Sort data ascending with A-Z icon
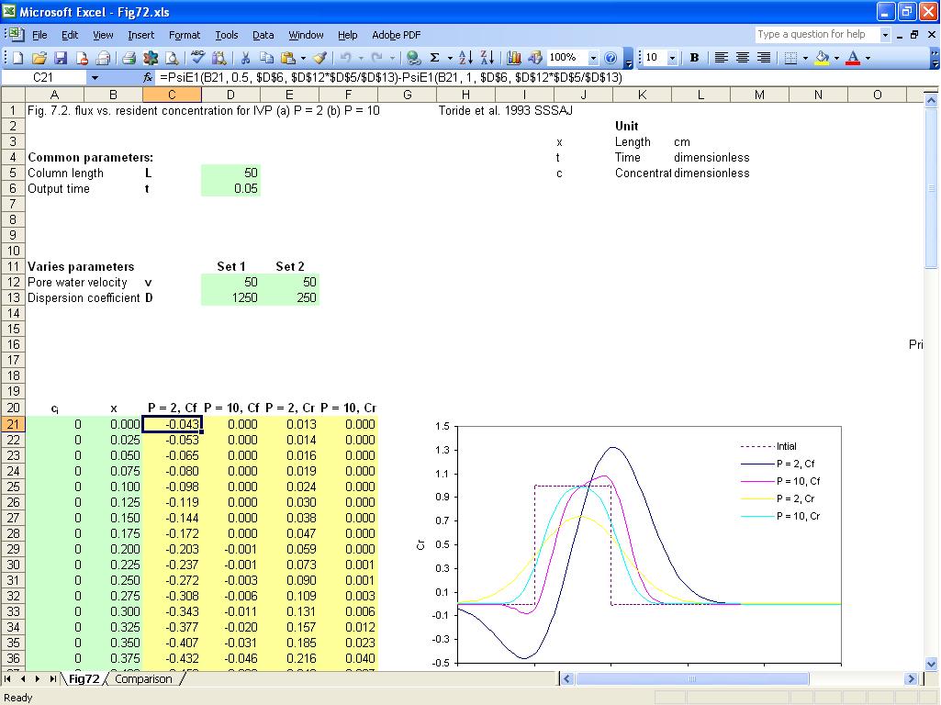 [x=465, y=59]
